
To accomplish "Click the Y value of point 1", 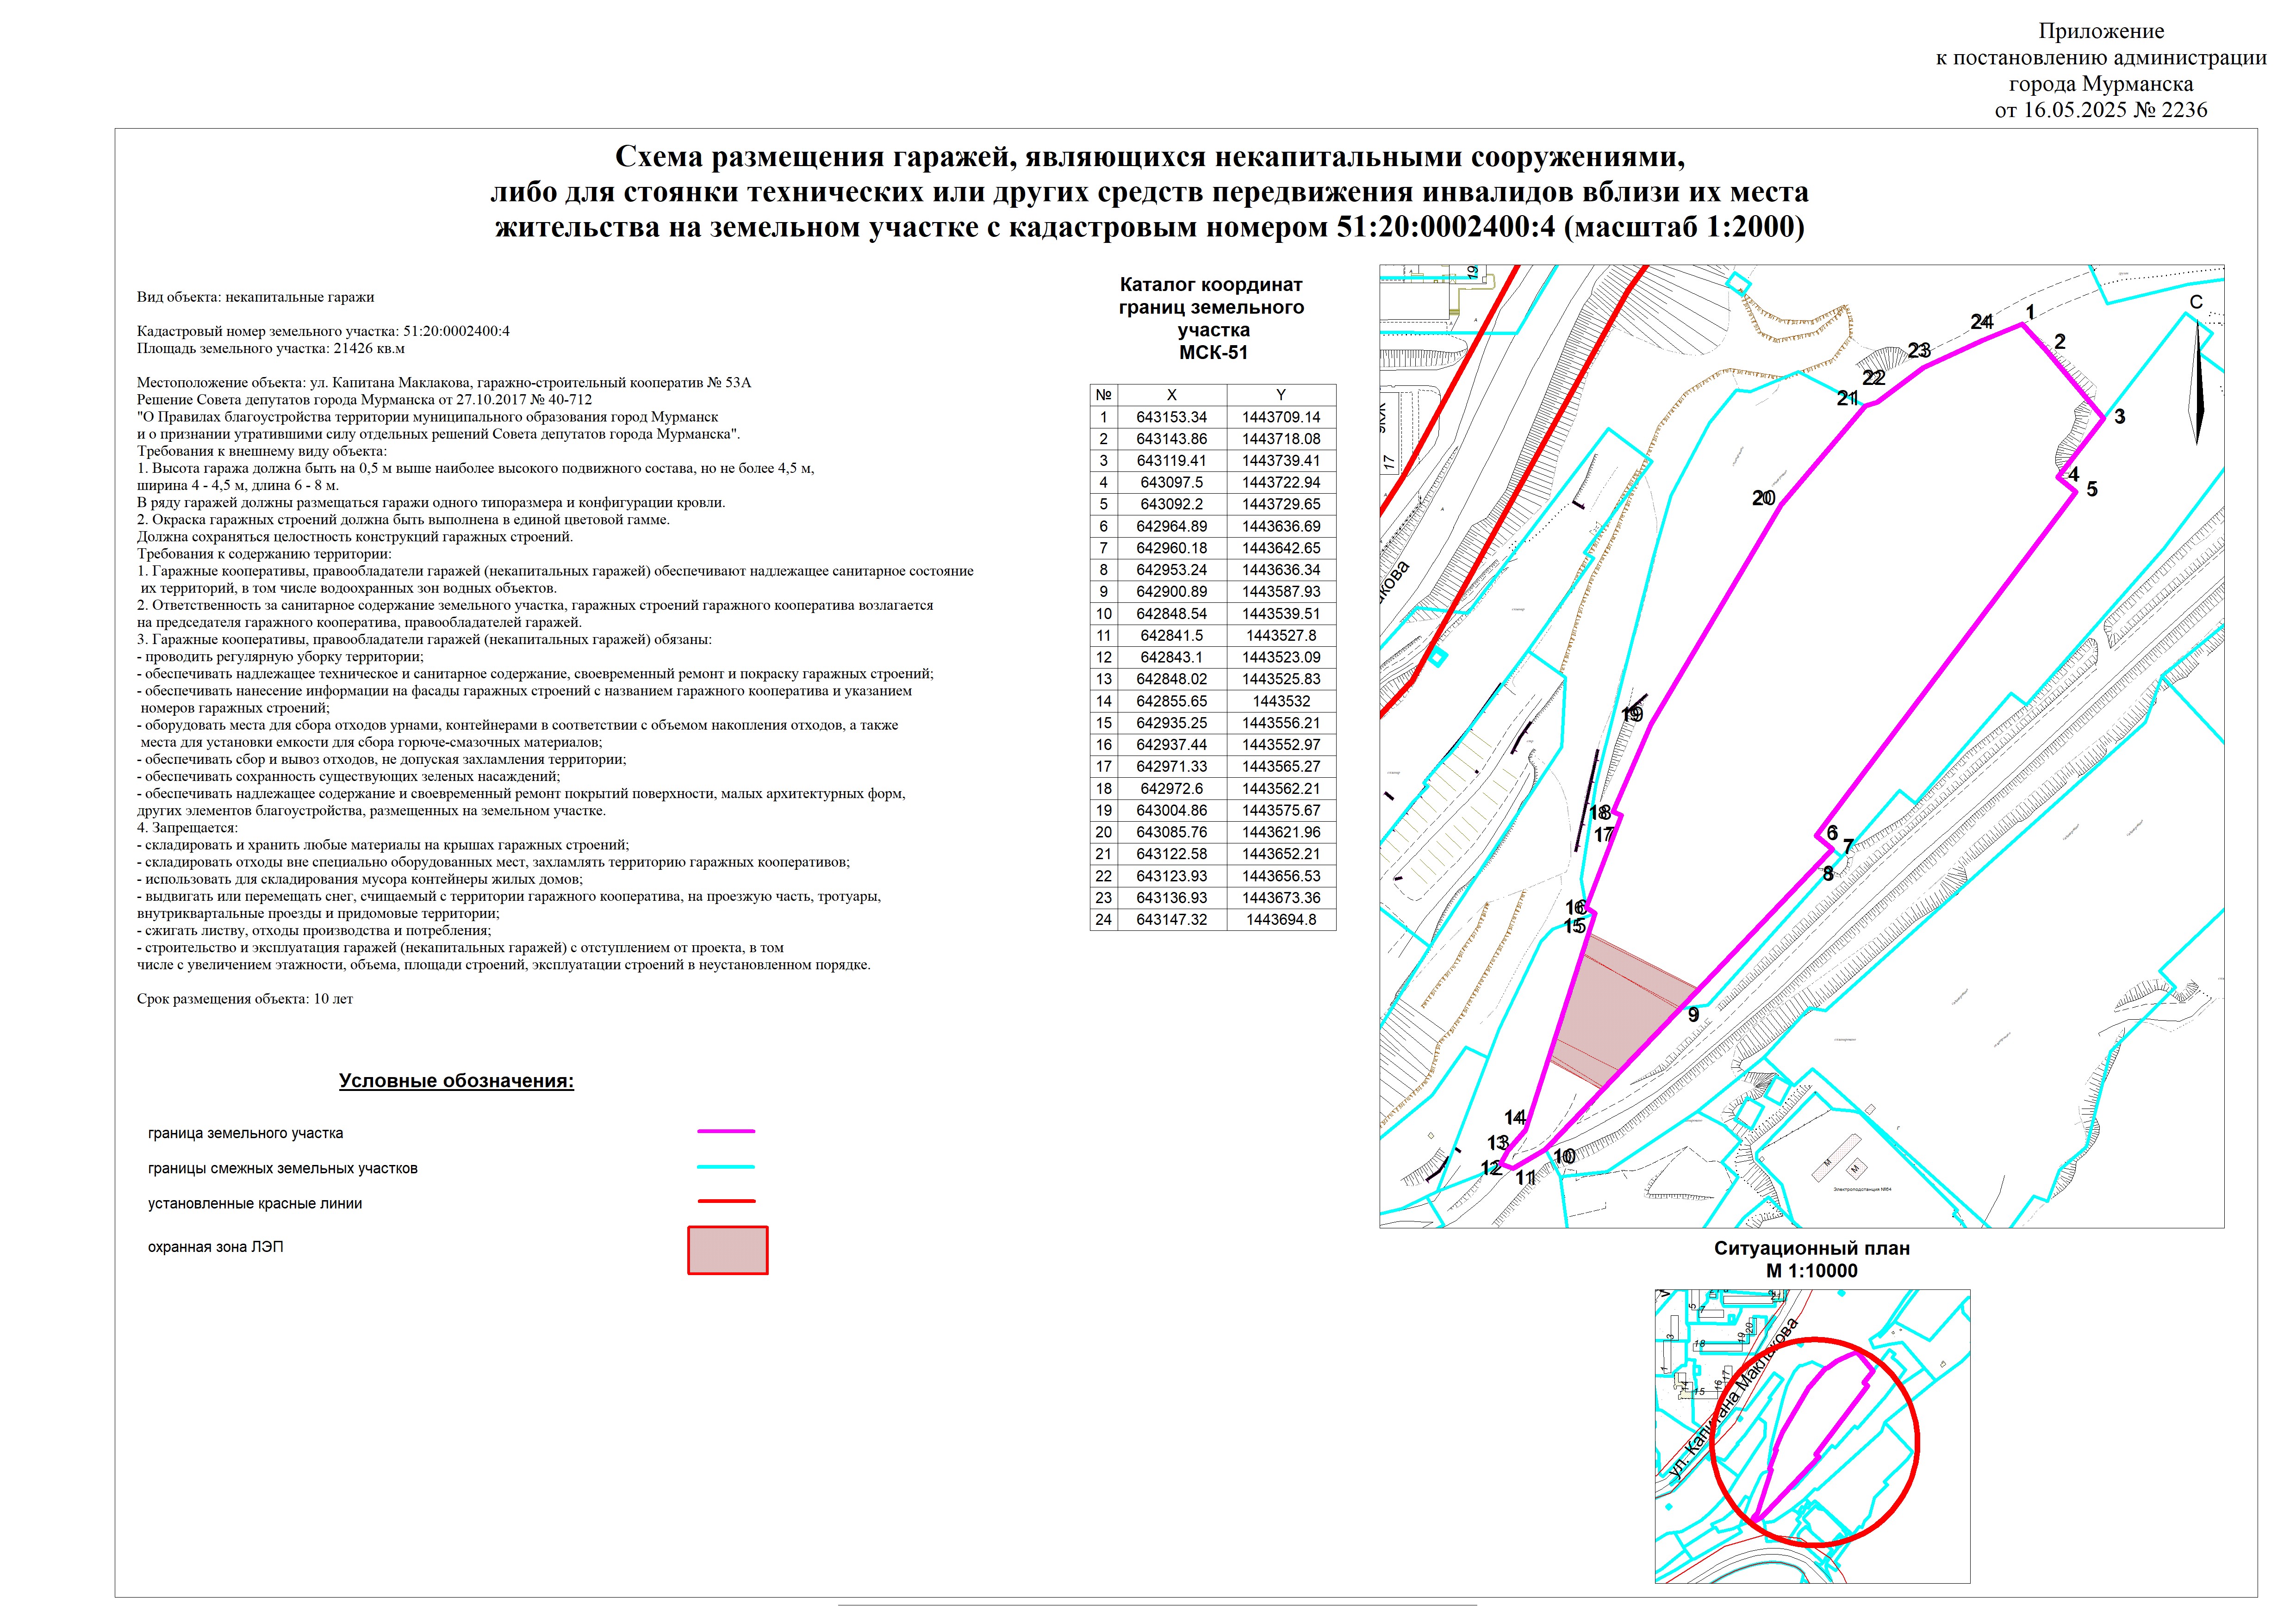I will click(x=1280, y=417).
